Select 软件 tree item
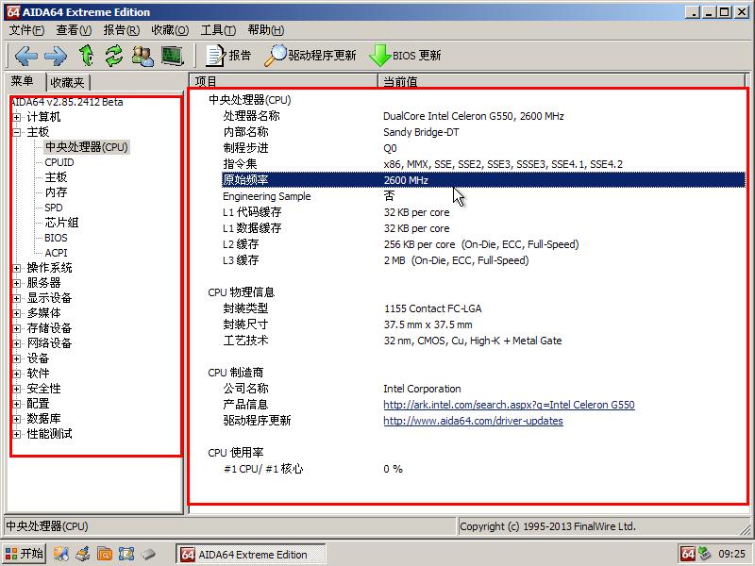The height and width of the screenshot is (566, 755). pos(38,374)
